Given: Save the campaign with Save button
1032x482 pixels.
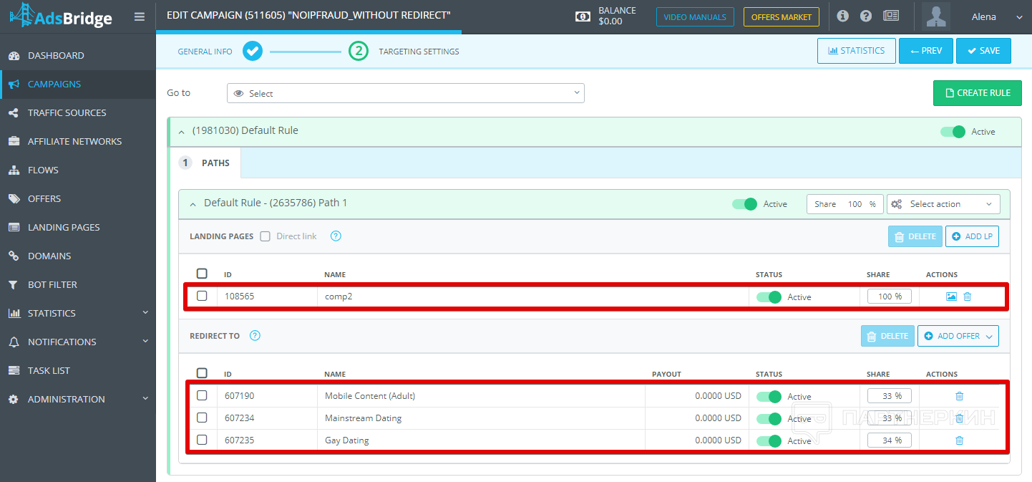Looking at the screenshot, I should pyautogui.click(x=983, y=51).
